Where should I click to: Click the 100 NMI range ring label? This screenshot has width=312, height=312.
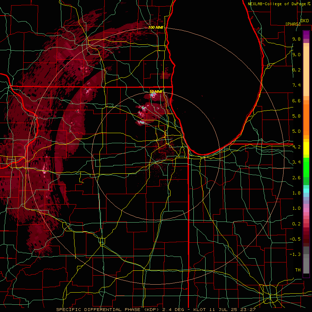[156, 27]
